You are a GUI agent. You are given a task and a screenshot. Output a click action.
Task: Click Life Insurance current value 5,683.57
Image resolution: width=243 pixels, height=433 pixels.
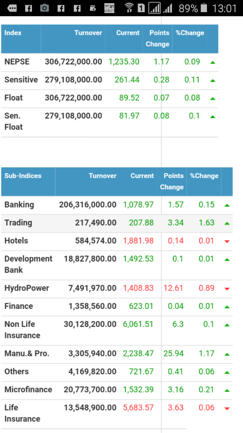click(x=138, y=408)
